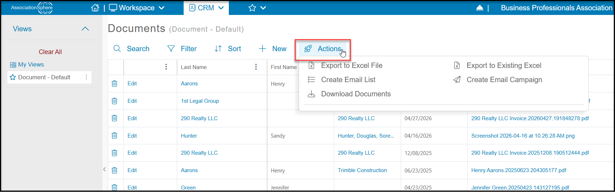Image resolution: width=615 pixels, height=192 pixels.
Task: Collapse the Views panel chevron
Action: coord(85,29)
